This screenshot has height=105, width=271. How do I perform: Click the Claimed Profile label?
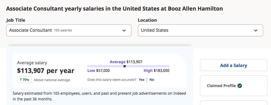(221, 86)
